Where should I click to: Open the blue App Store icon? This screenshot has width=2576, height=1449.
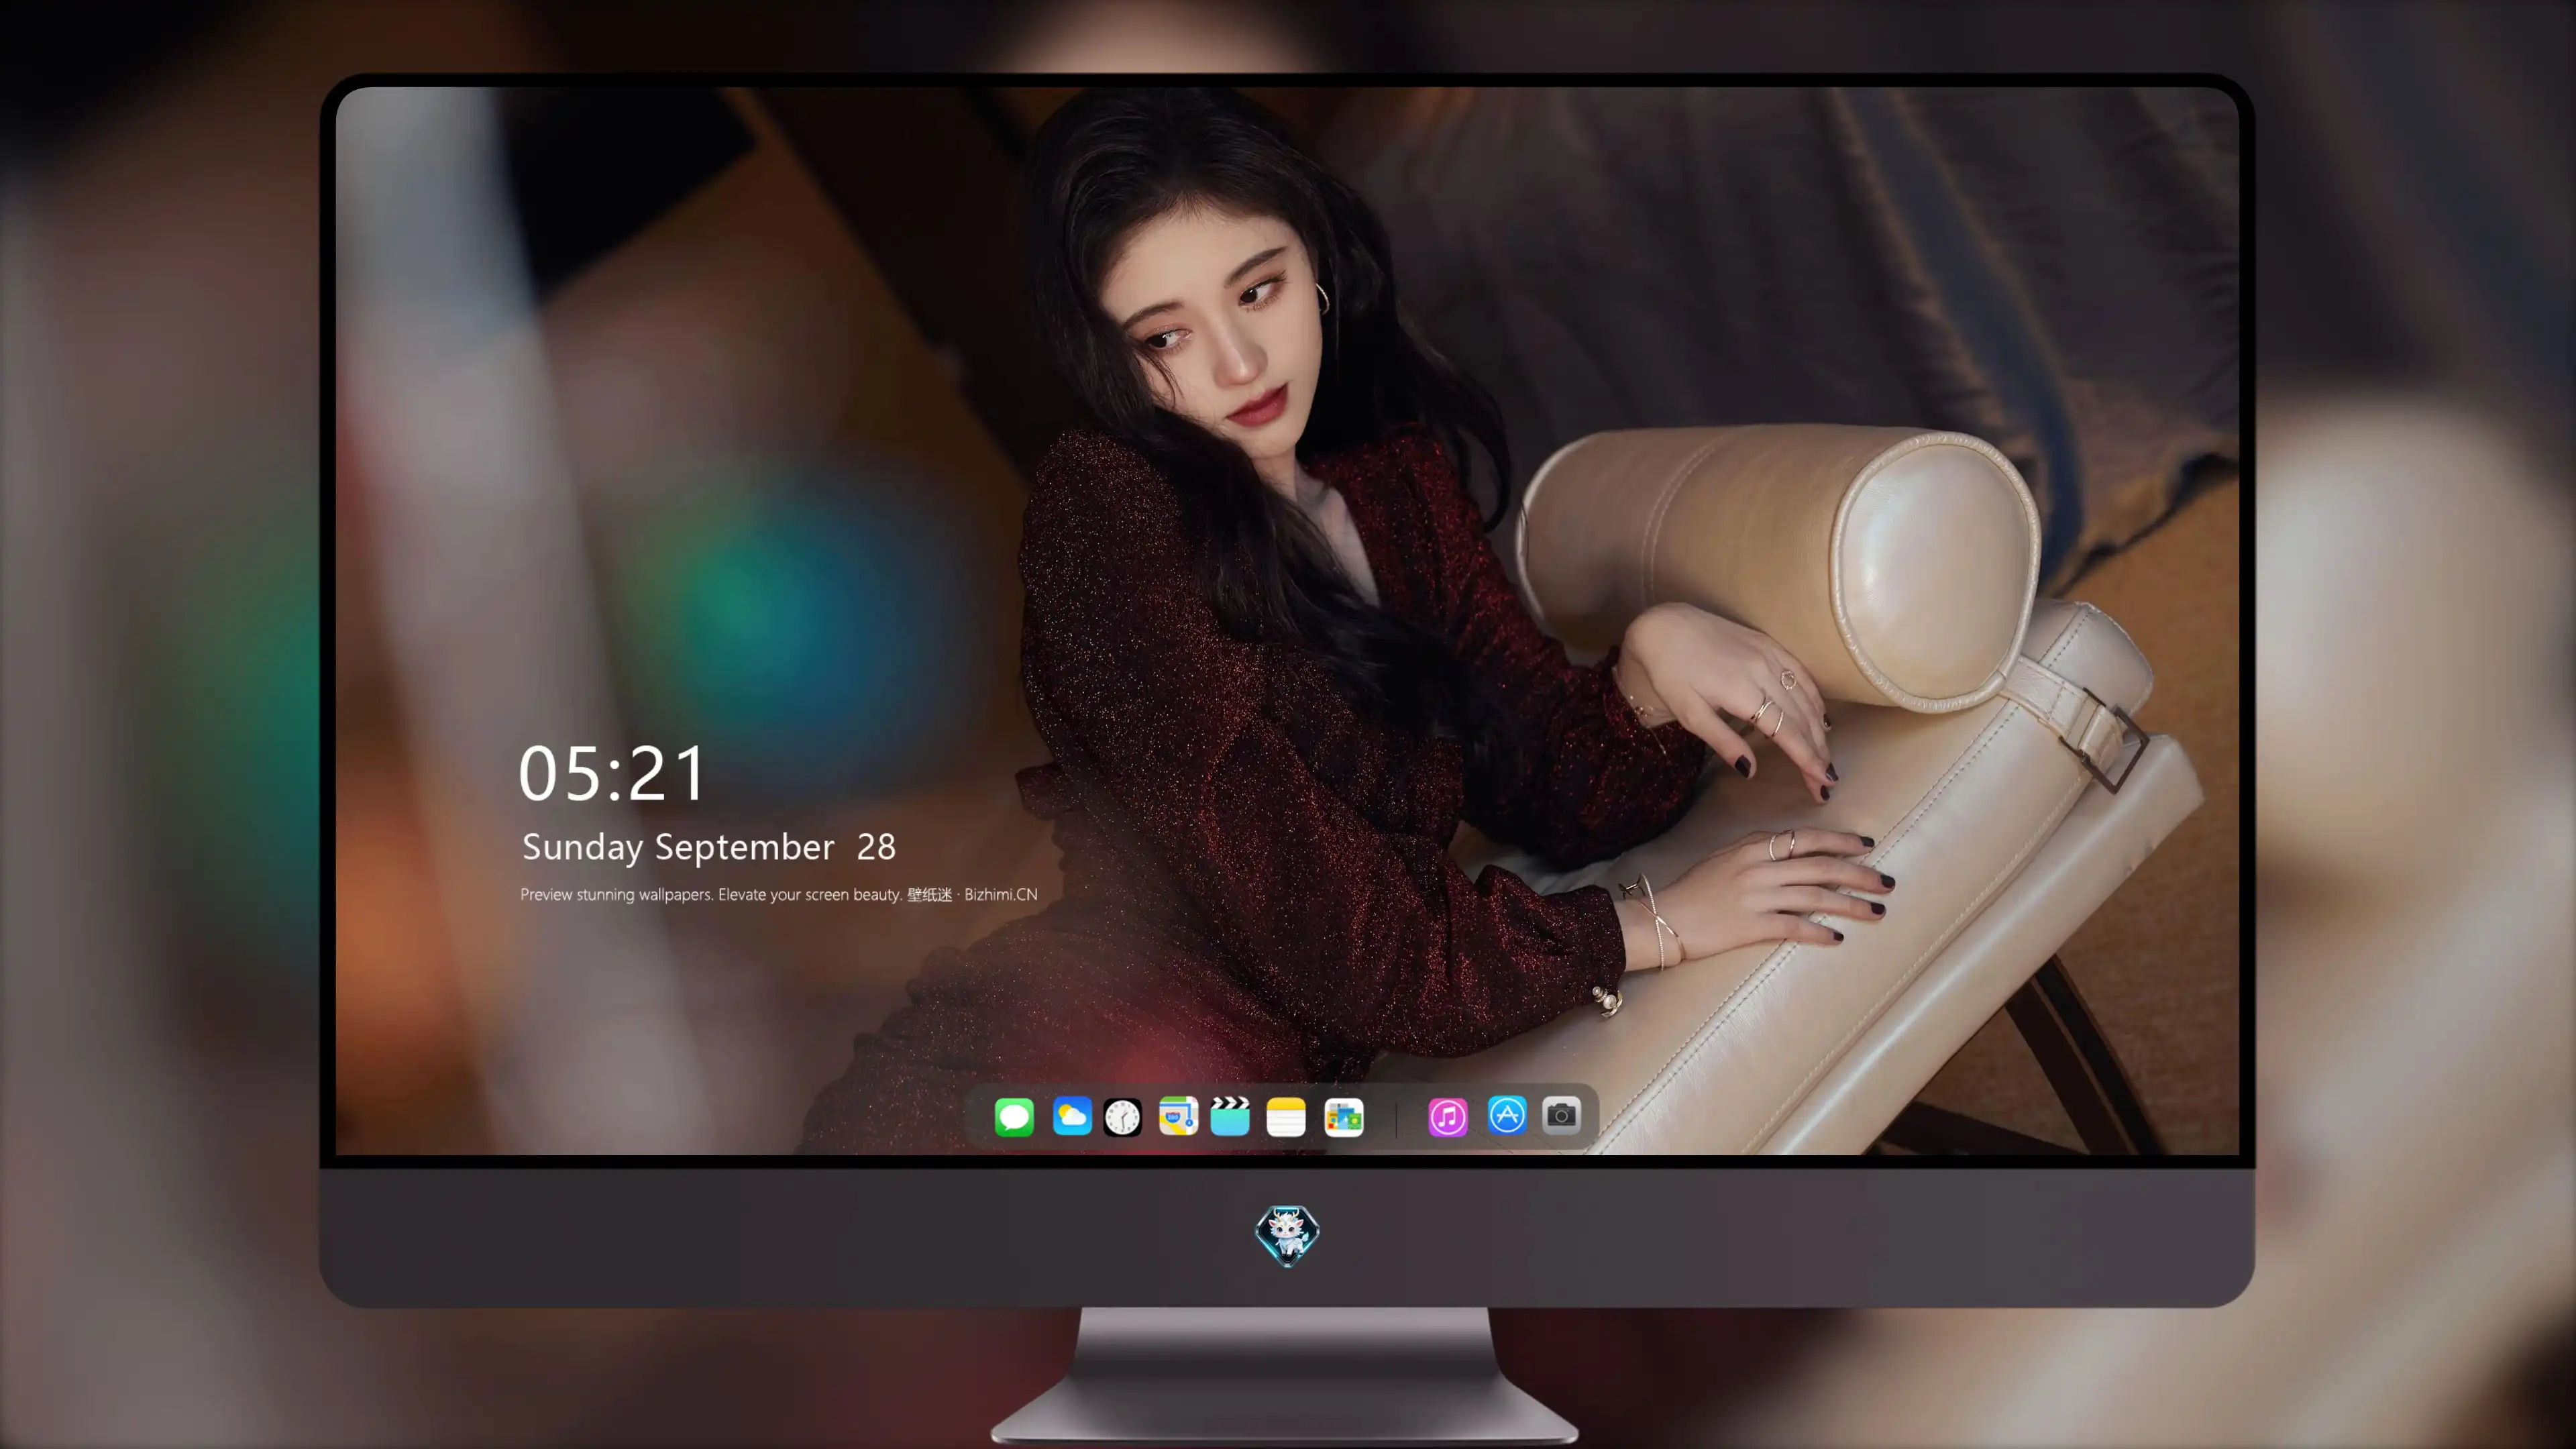(1507, 1115)
